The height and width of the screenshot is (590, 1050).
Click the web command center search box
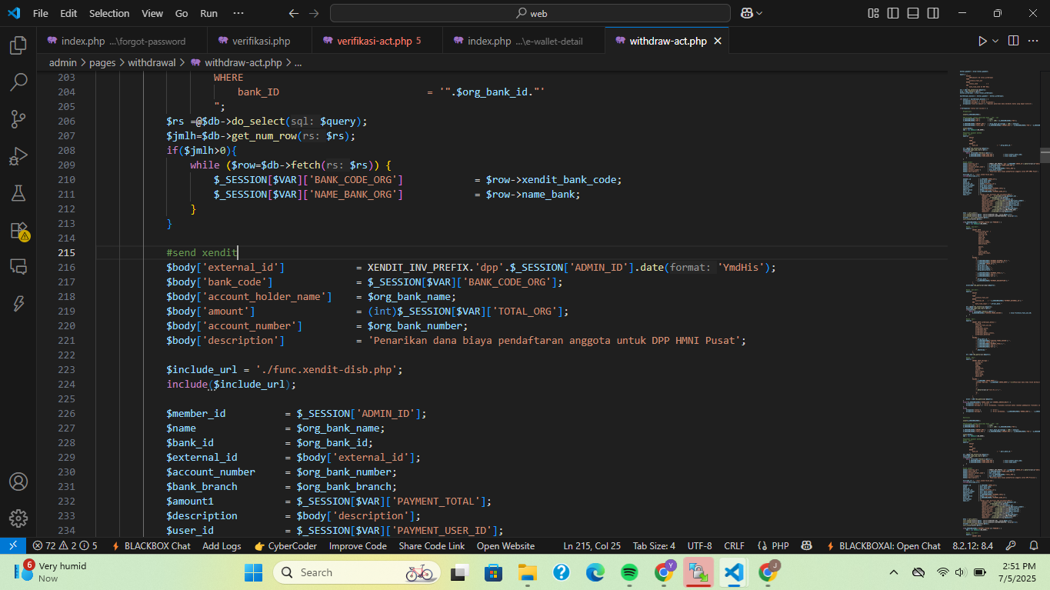tap(530, 13)
